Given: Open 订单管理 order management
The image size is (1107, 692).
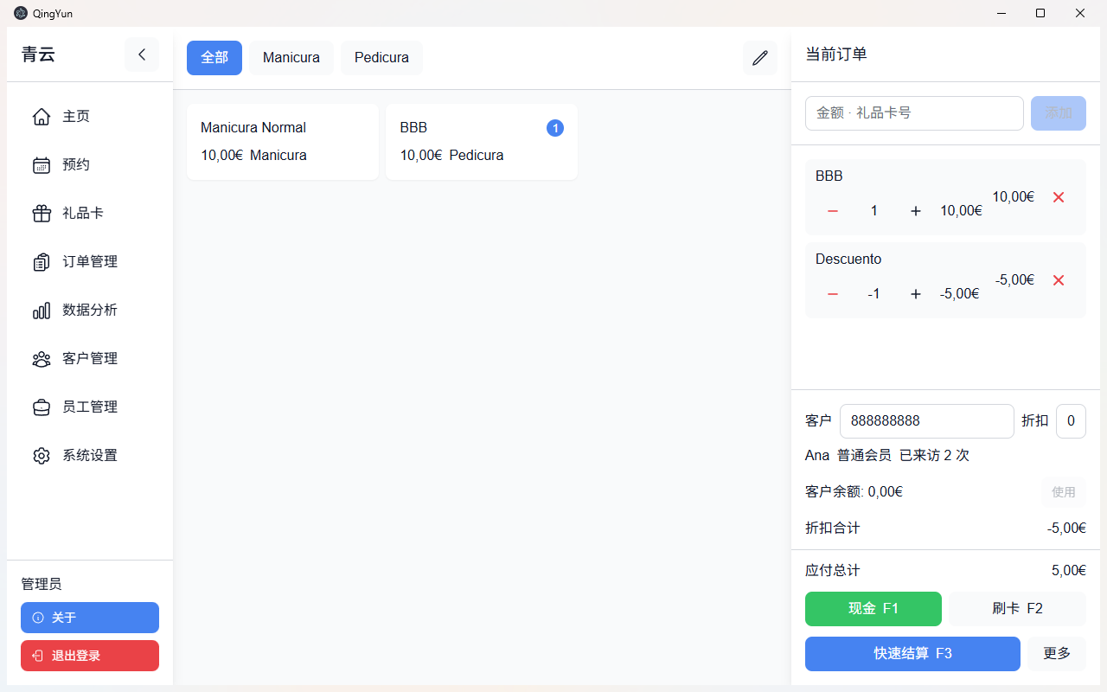Looking at the screenshot, I should pyautogui.click(x=90, y=261).
